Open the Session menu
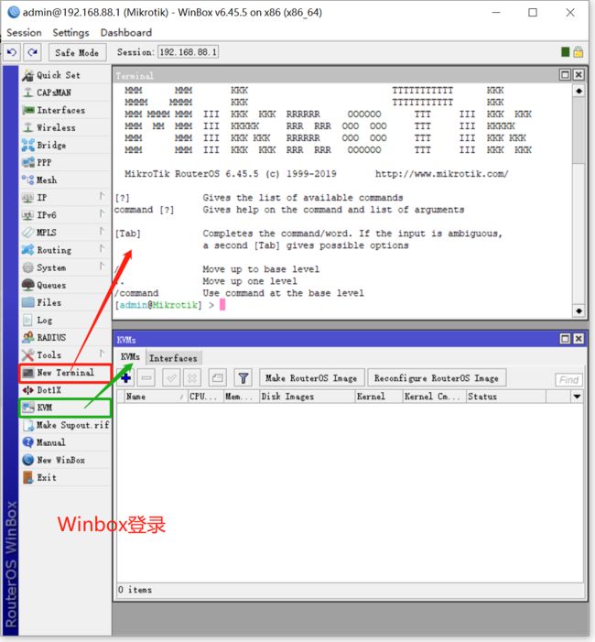 pos(24,32)
